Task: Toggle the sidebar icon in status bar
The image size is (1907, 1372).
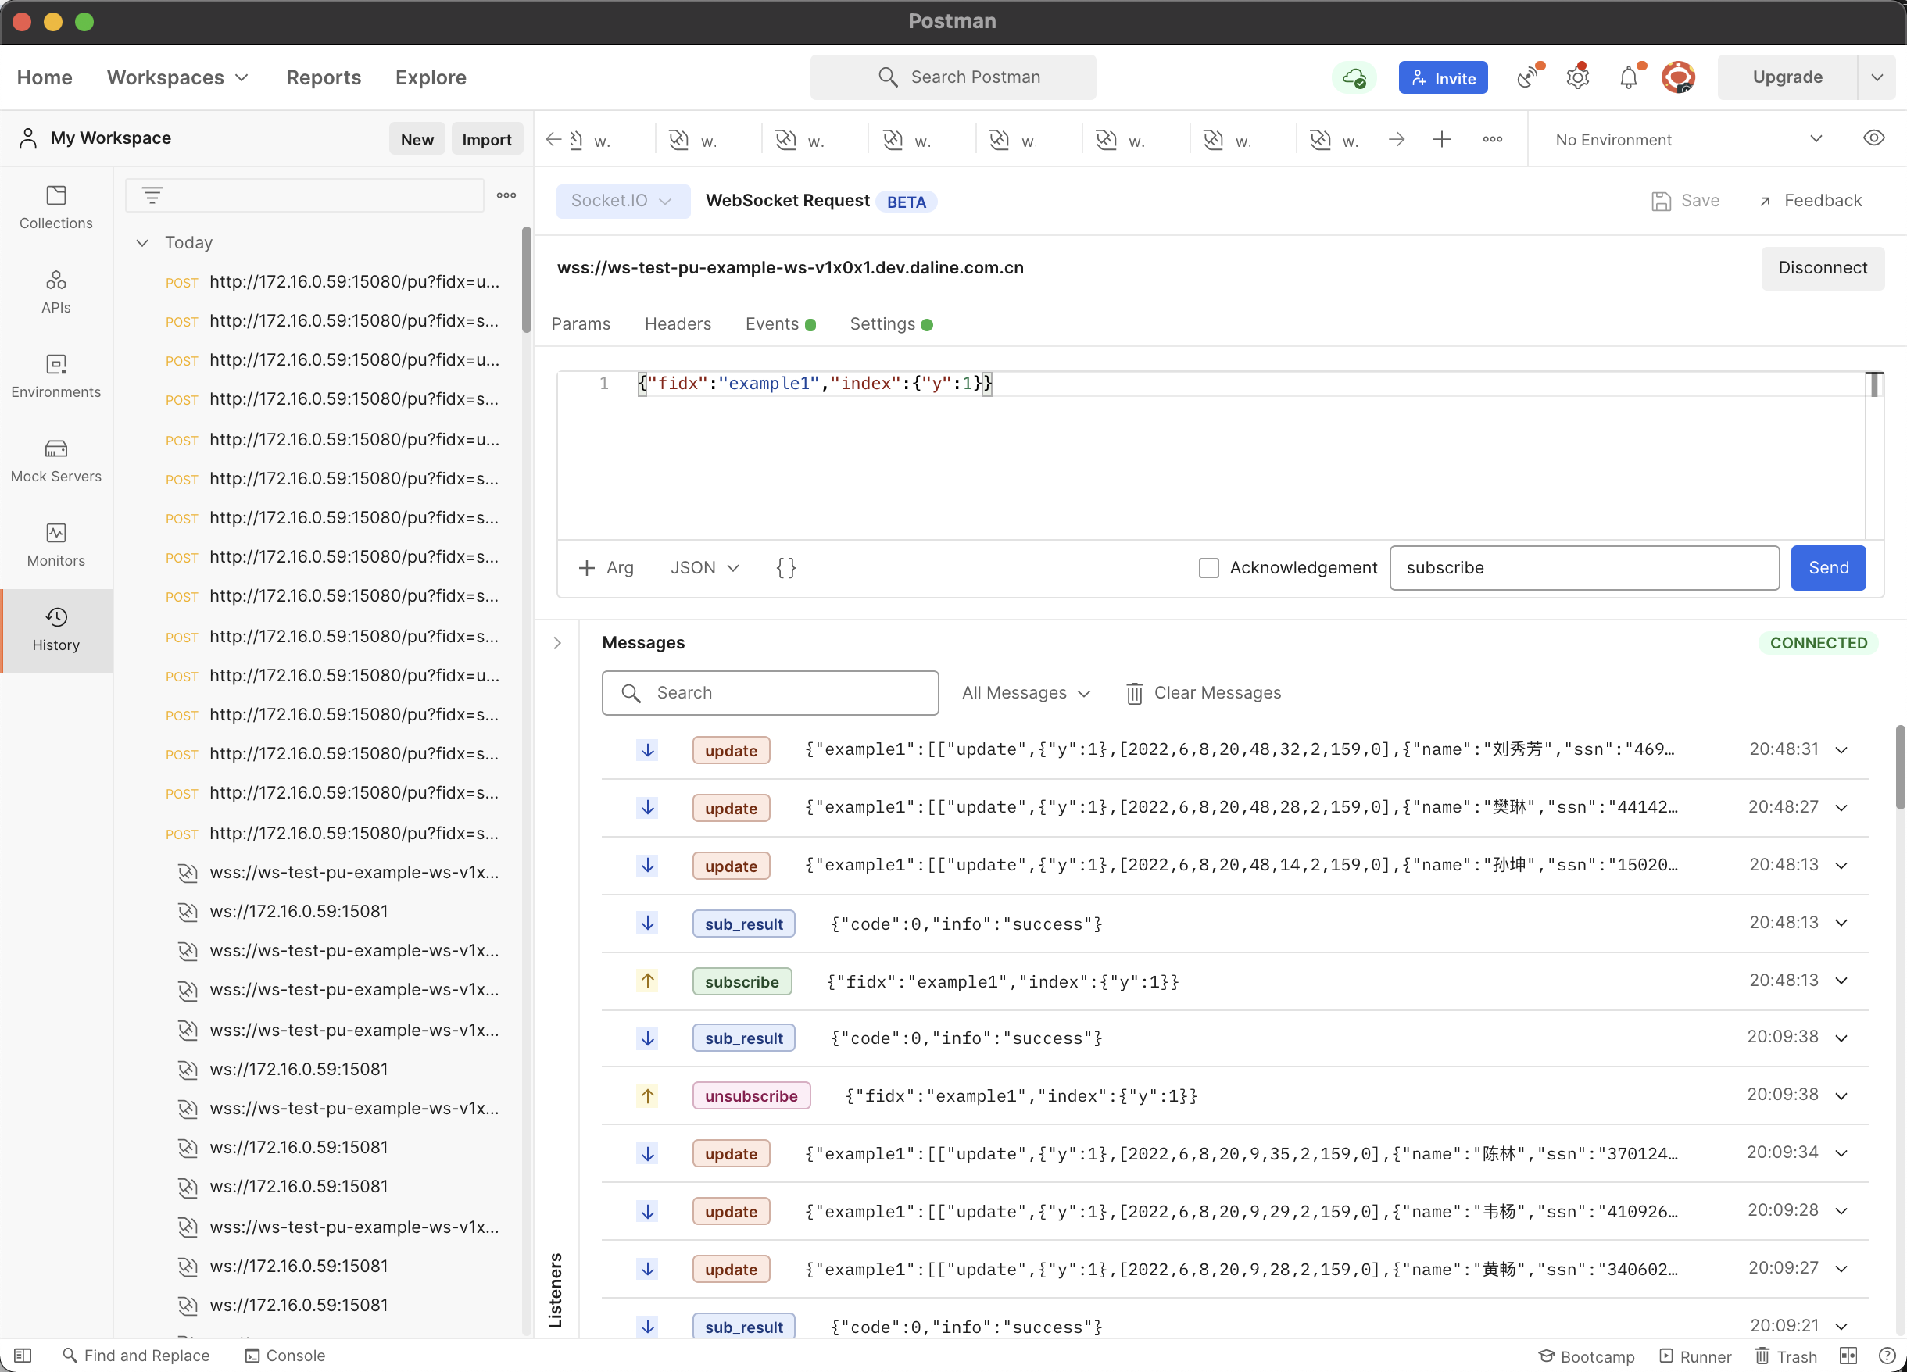Action: pos(23,1355)
